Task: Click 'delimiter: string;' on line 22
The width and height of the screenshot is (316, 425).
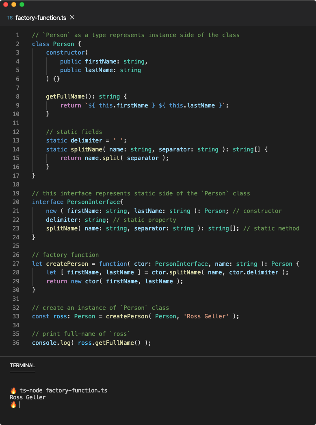Action: click(x=78, y=219)
